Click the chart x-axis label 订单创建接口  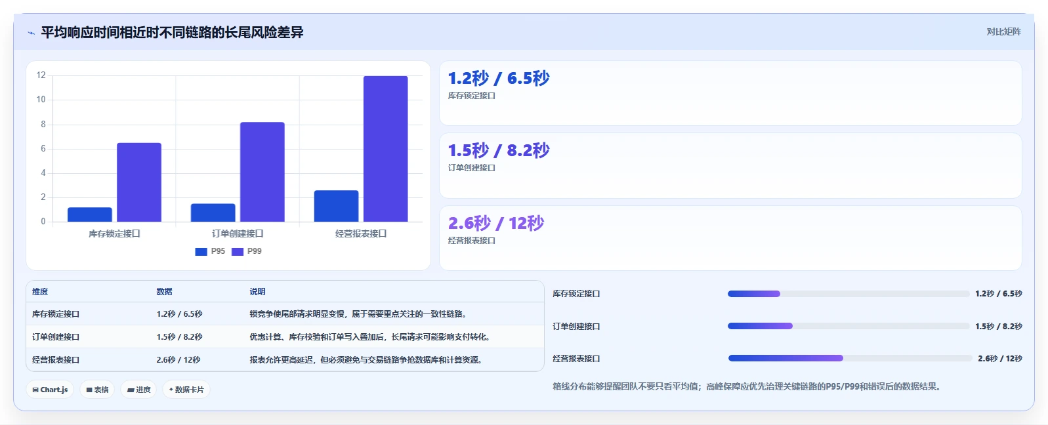pos(238,233)
